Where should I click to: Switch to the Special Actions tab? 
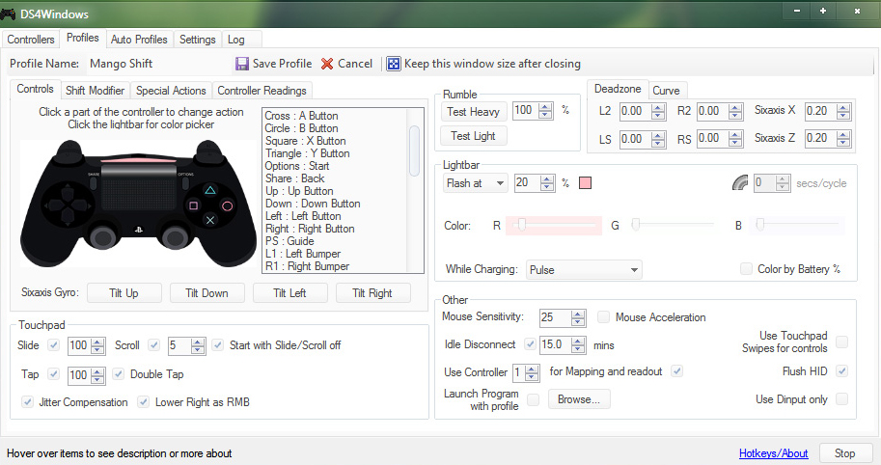(171, 91)
